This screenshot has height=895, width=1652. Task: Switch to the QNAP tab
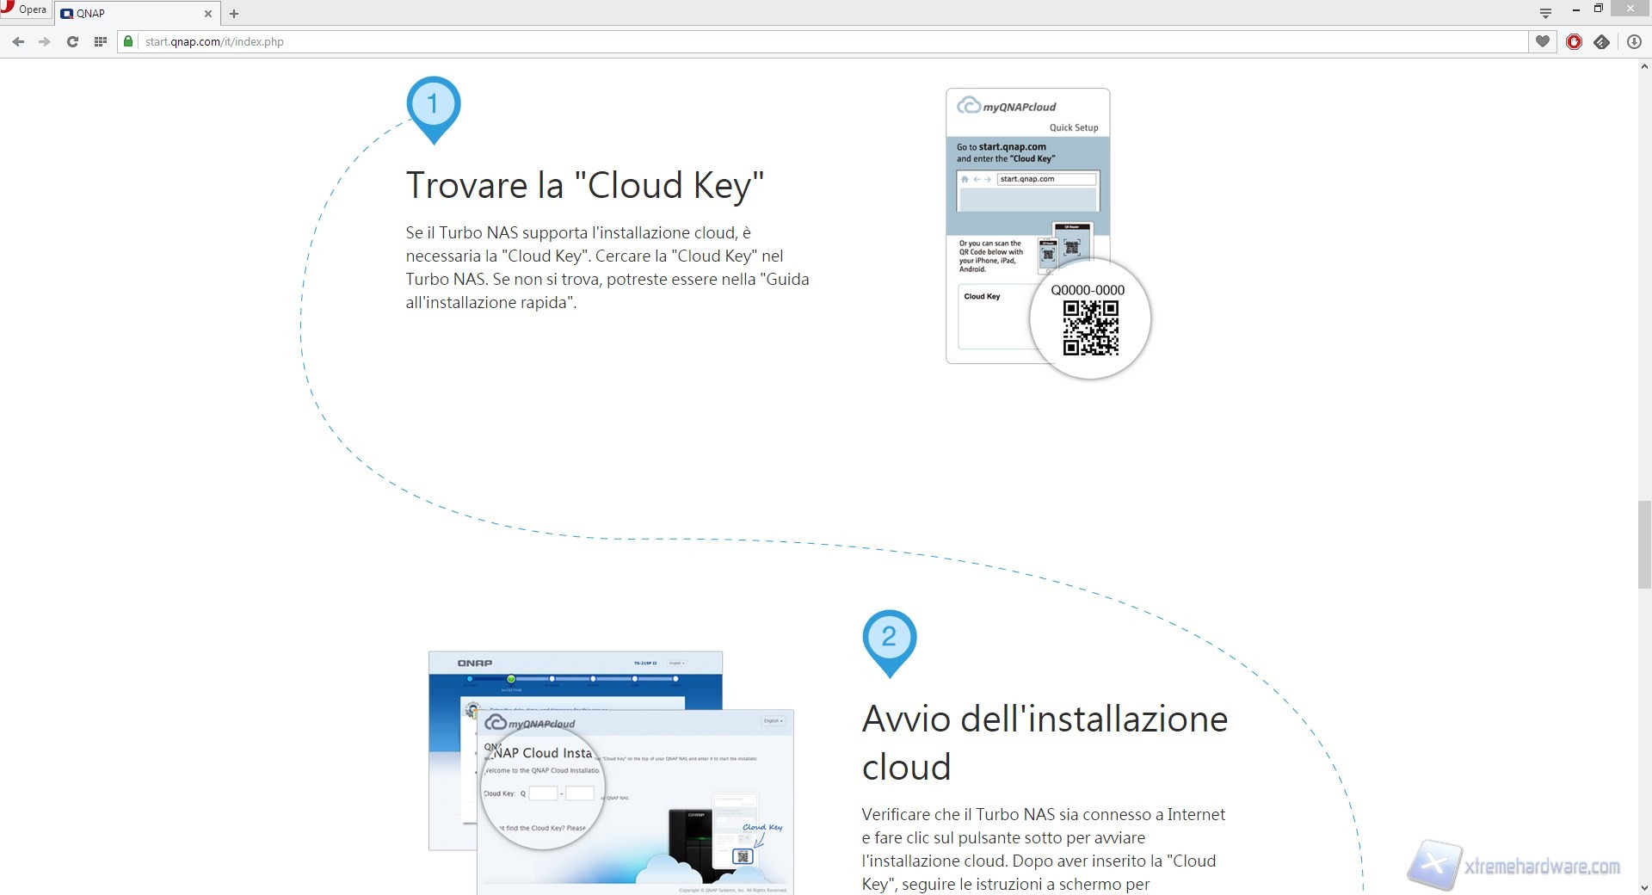point(129,13)
